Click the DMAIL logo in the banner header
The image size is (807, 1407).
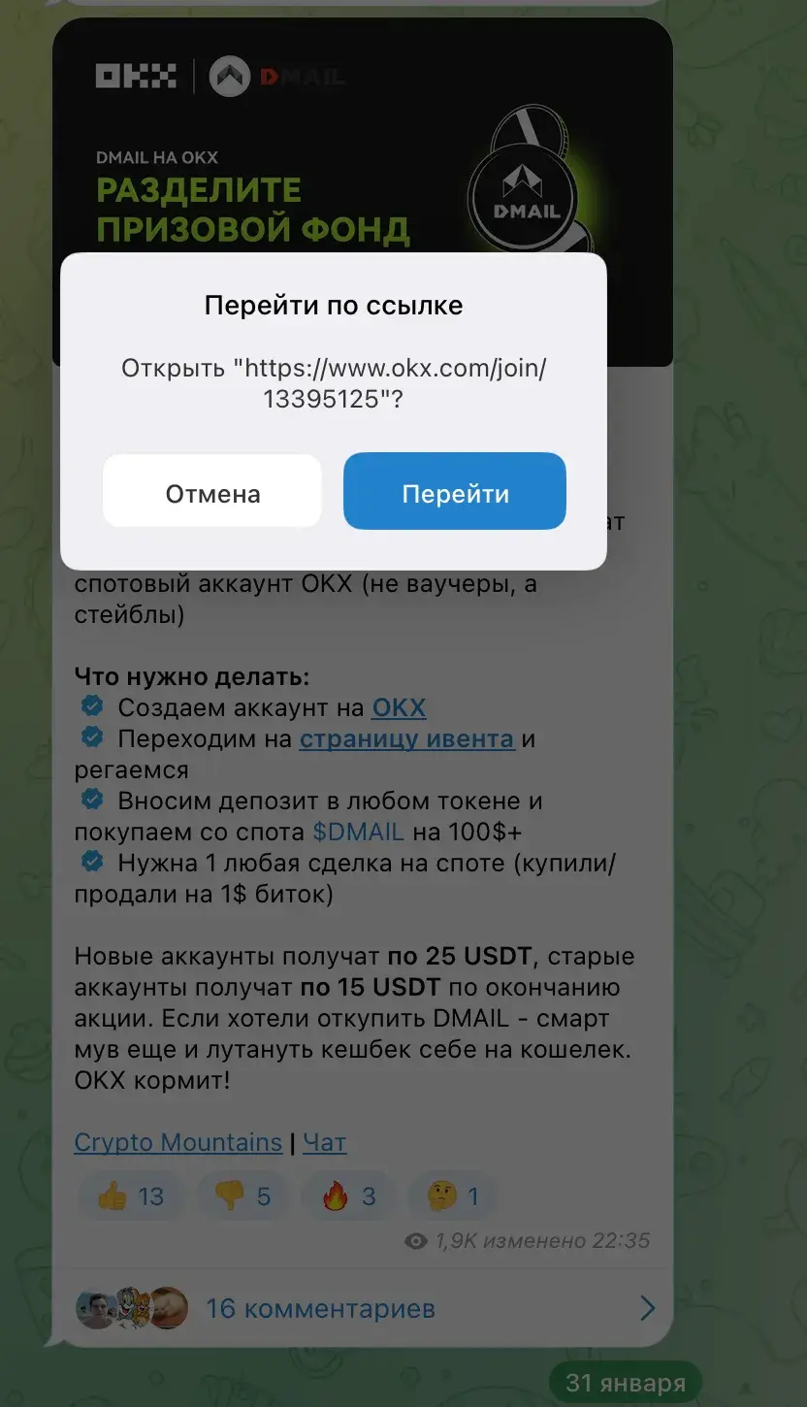click(x=278, y=77)
